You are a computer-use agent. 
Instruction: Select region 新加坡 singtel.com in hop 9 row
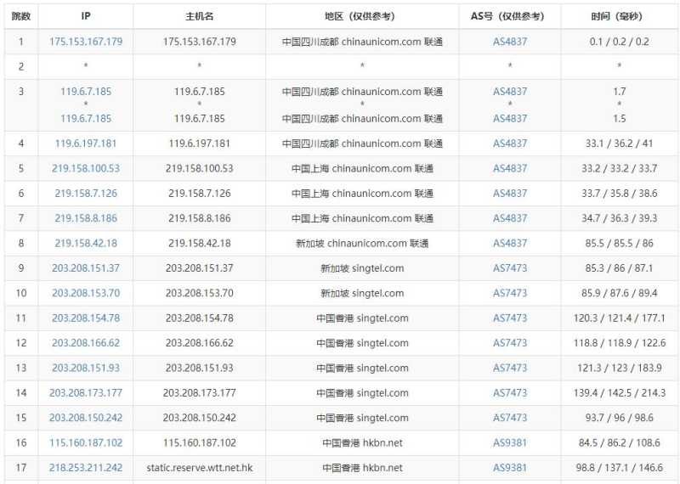click(362, 268)
